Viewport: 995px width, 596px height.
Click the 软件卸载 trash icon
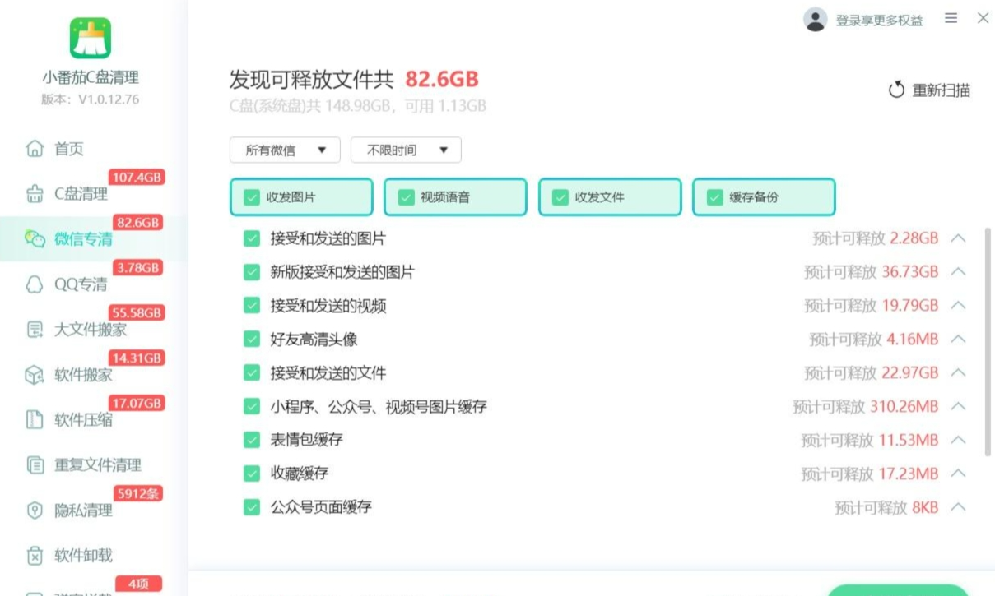[x=35, y=556]
